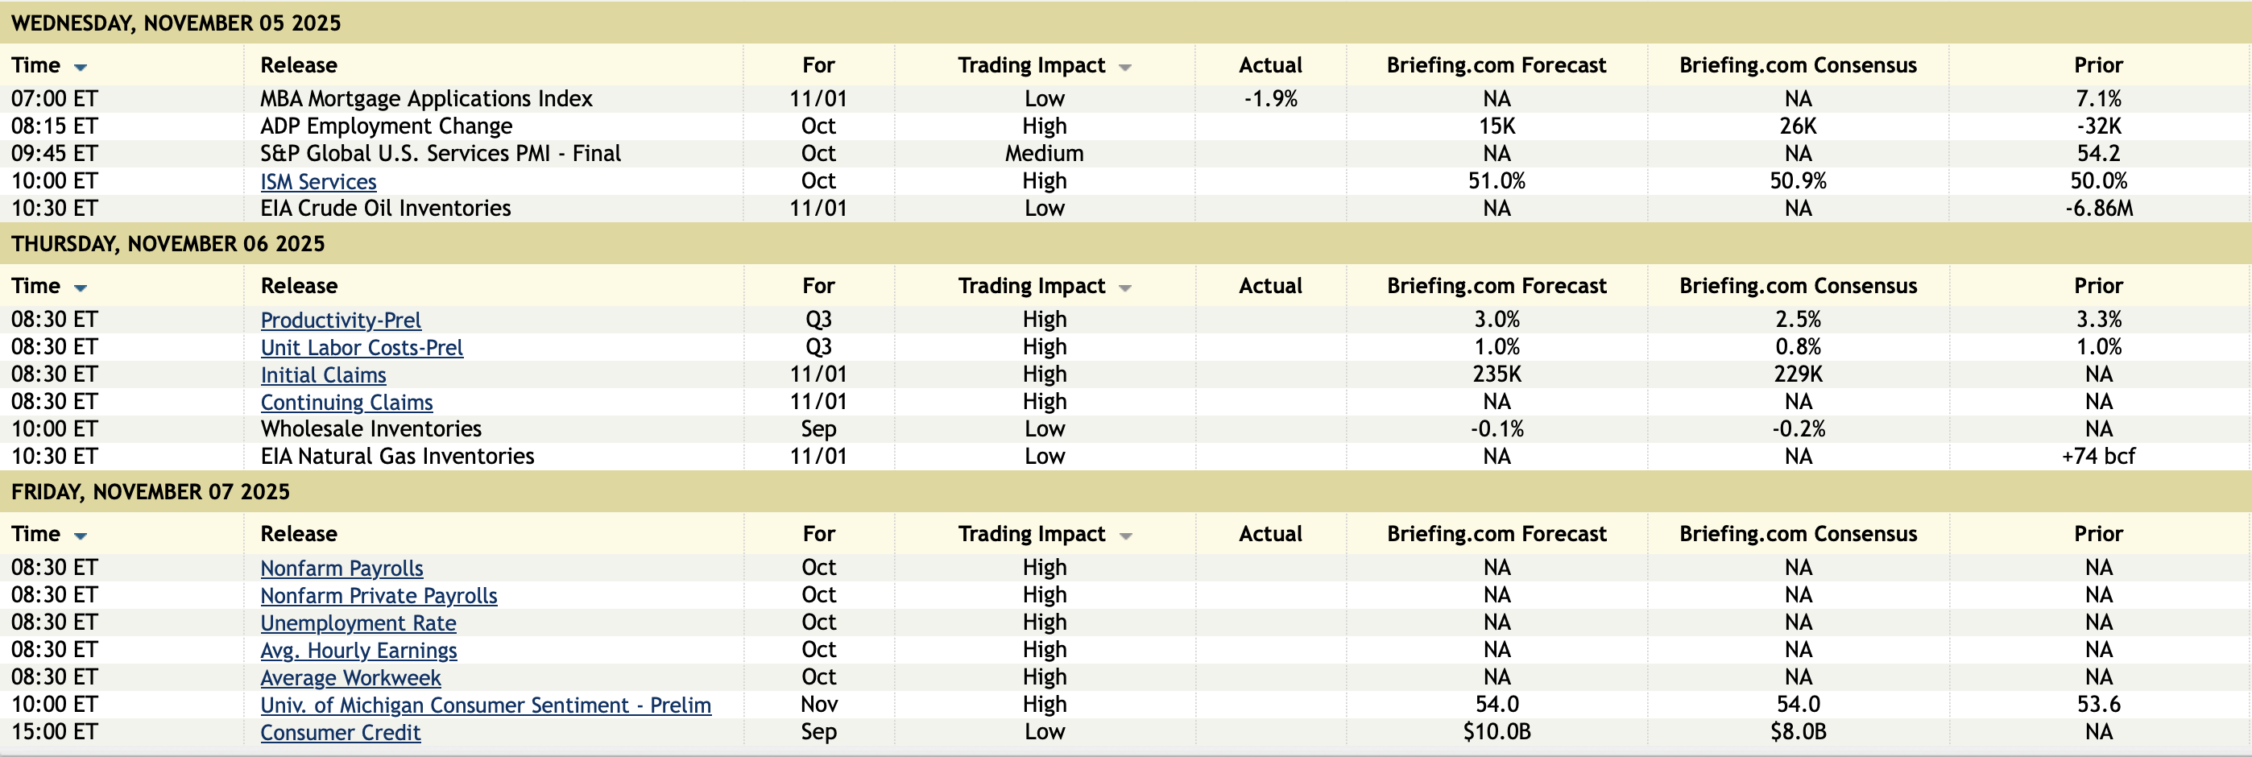Click the ADP Employment Change row

pos(386,126)
